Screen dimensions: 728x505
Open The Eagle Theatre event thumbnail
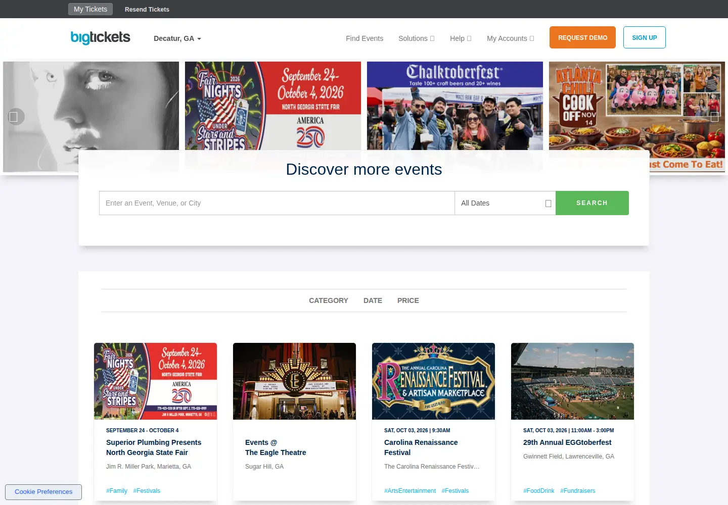[294, 381]
